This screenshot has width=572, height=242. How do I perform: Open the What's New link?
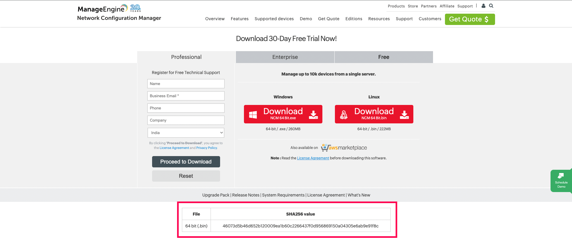[359, 195]
